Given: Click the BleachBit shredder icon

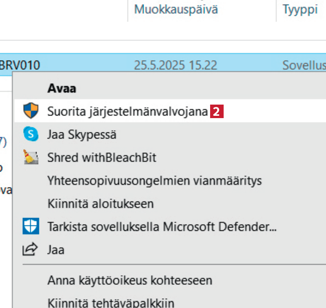Looking at the screenshot, I should tap(31, 157).
